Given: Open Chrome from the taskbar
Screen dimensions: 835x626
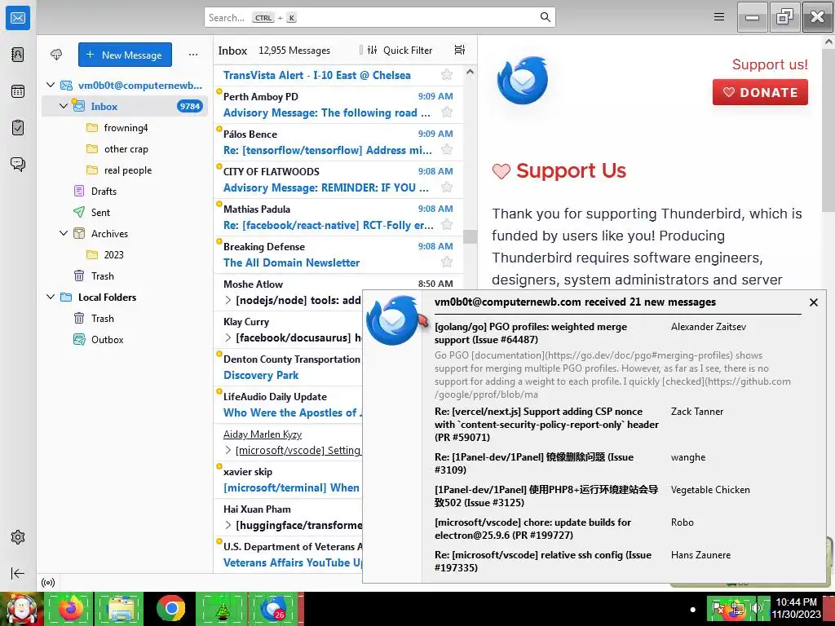Looking at the screenshot, I should pos(170,608).
